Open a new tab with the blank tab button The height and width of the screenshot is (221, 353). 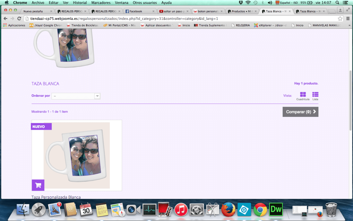[x=331, y=11]
